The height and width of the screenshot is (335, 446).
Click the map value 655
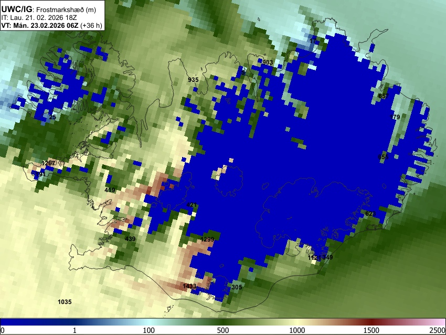(x=383, y=157)
